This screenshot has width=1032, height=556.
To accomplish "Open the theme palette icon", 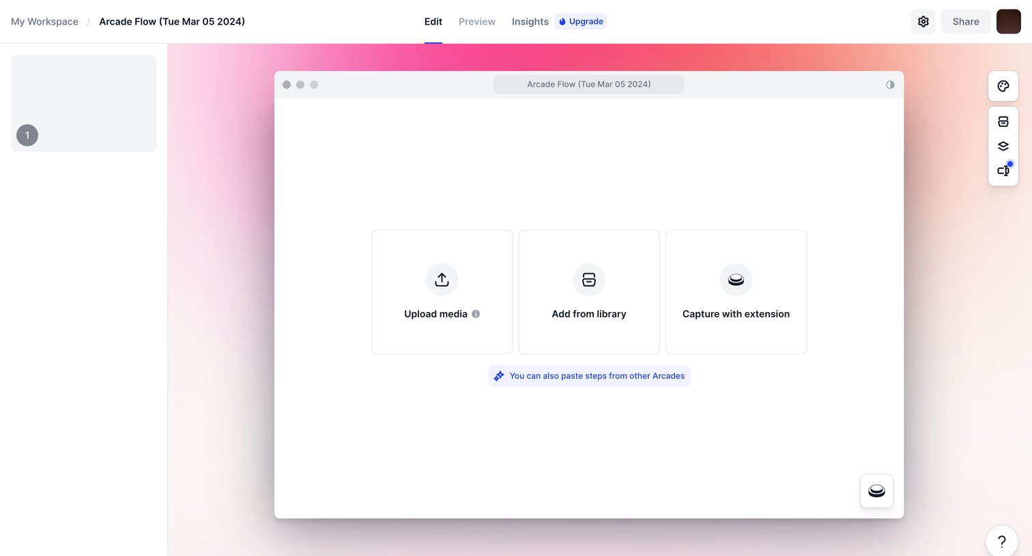I will point(1003,86).
